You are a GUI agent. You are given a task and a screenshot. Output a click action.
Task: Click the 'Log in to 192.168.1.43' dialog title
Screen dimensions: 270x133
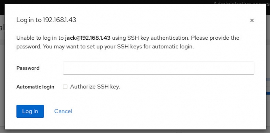tap(46, 20)
